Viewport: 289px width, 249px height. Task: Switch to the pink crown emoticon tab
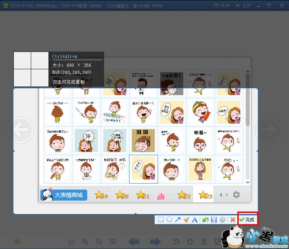click(161, 195)
